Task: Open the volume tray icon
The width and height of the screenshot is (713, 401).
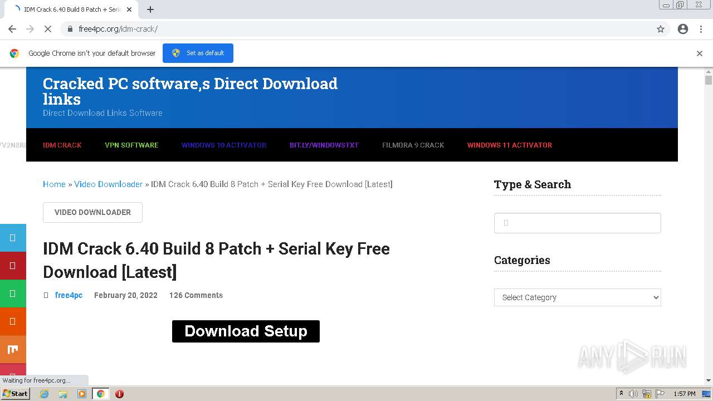Action: [x=633, y=394]
